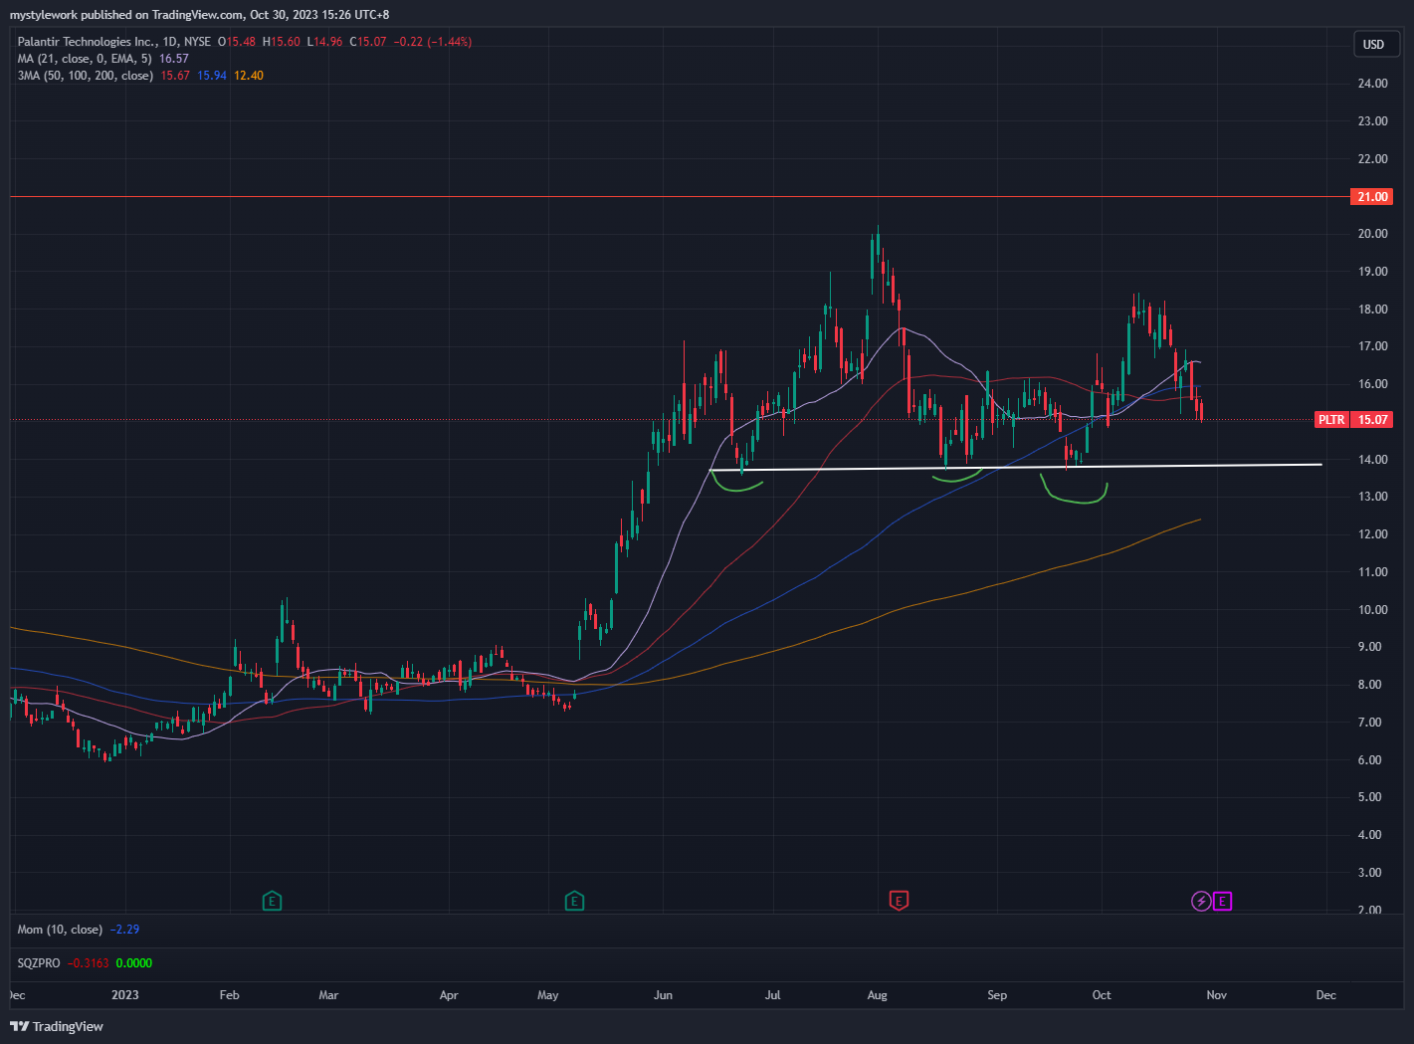Open the USD currency selector
The width and height of the screenshot is (1414, 1044).
click(x=1374, y=44)
